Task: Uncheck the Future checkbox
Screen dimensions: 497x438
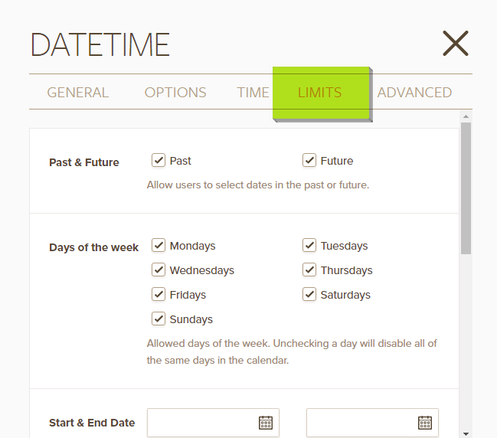Action: 309,161
